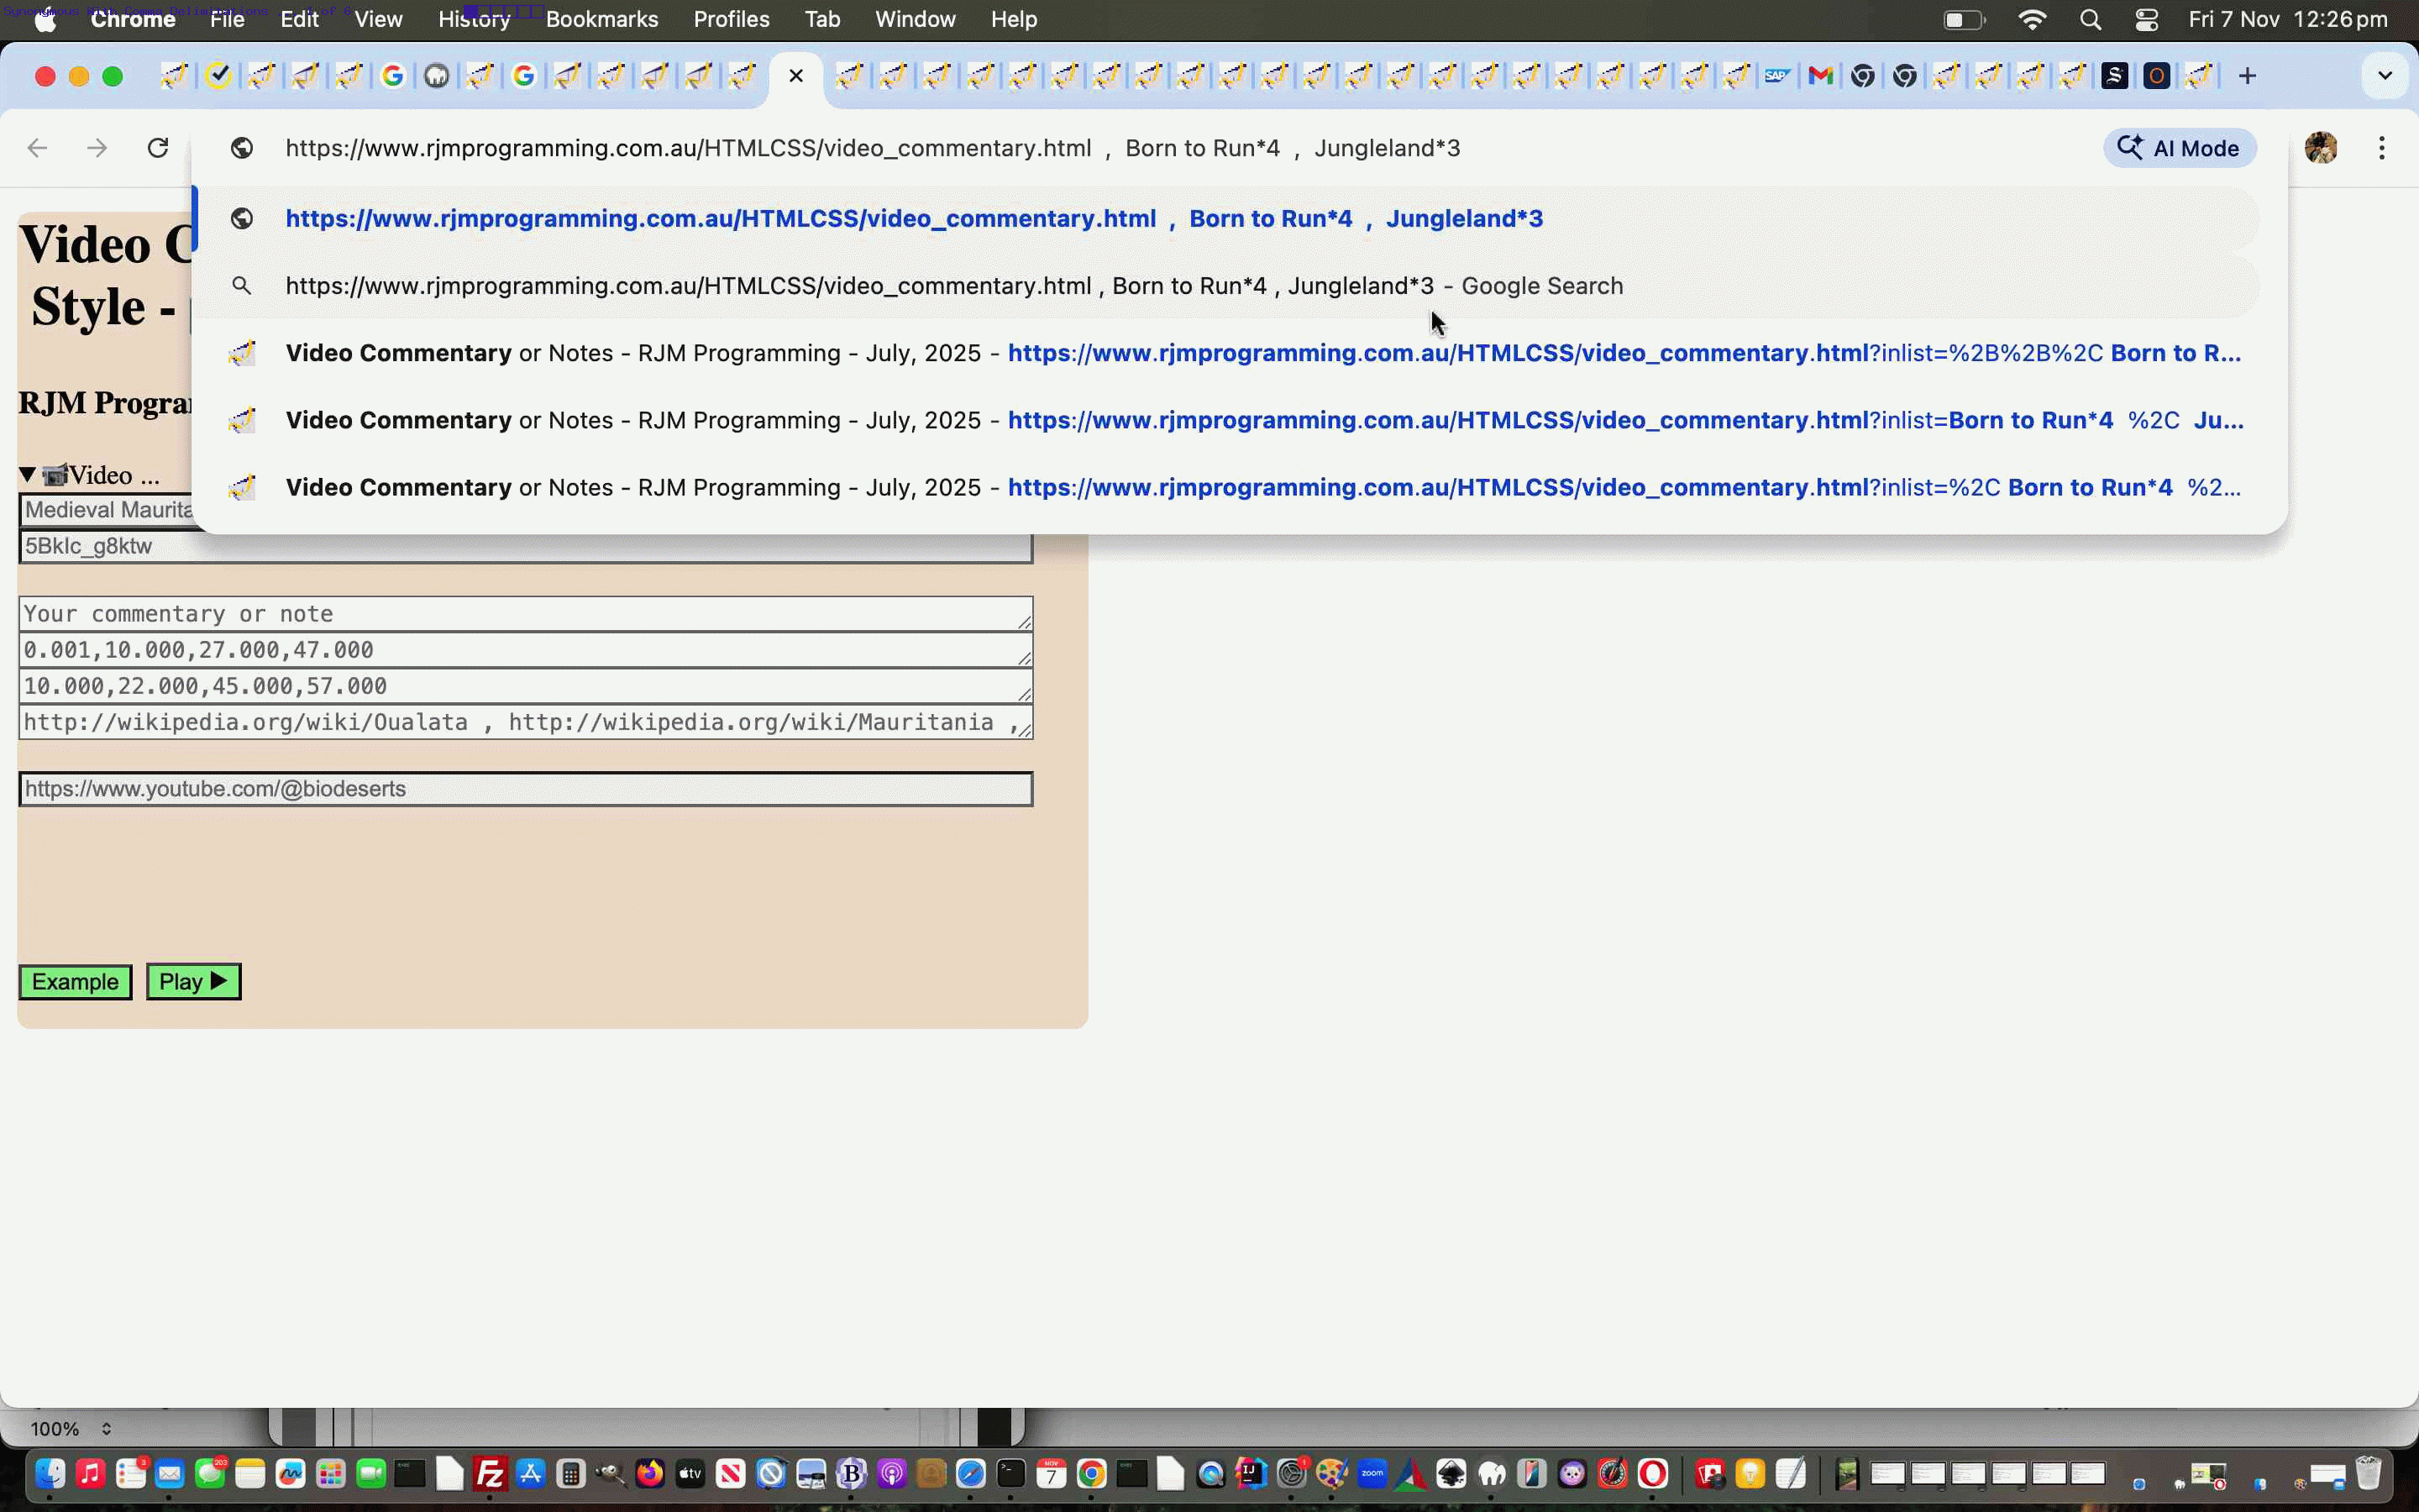Click the reload page icon
Viewport: 2419px width, 1512px height.
pos(157,147)
